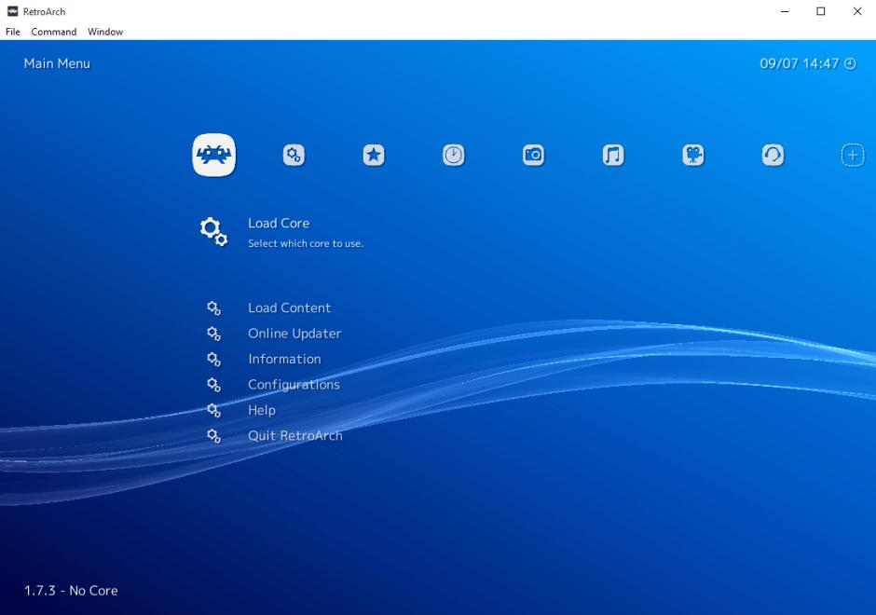
Task: Open the Help entry
Action: (x=262, y=411)
